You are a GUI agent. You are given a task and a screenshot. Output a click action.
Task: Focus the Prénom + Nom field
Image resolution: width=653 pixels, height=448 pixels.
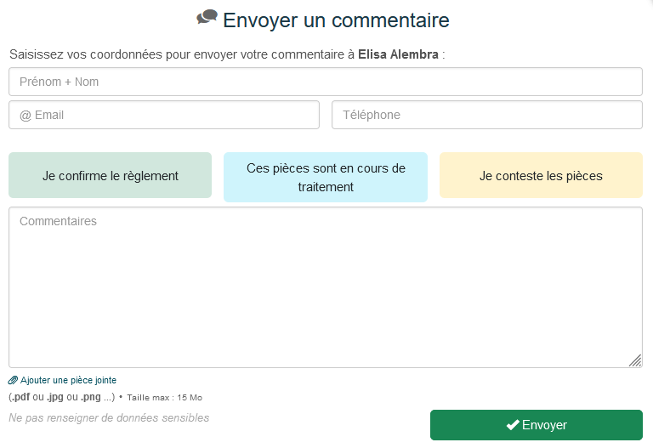[x=325, y=82]
